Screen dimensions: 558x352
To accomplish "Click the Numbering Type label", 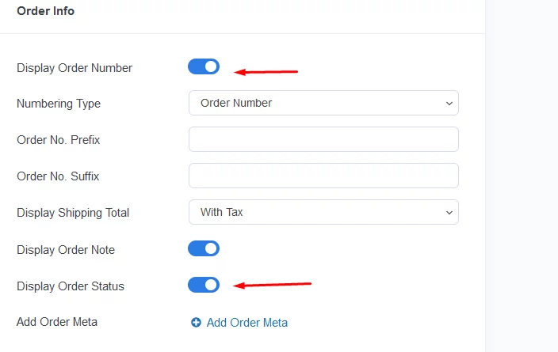I will pyautogui.click(x=59, y=104).
